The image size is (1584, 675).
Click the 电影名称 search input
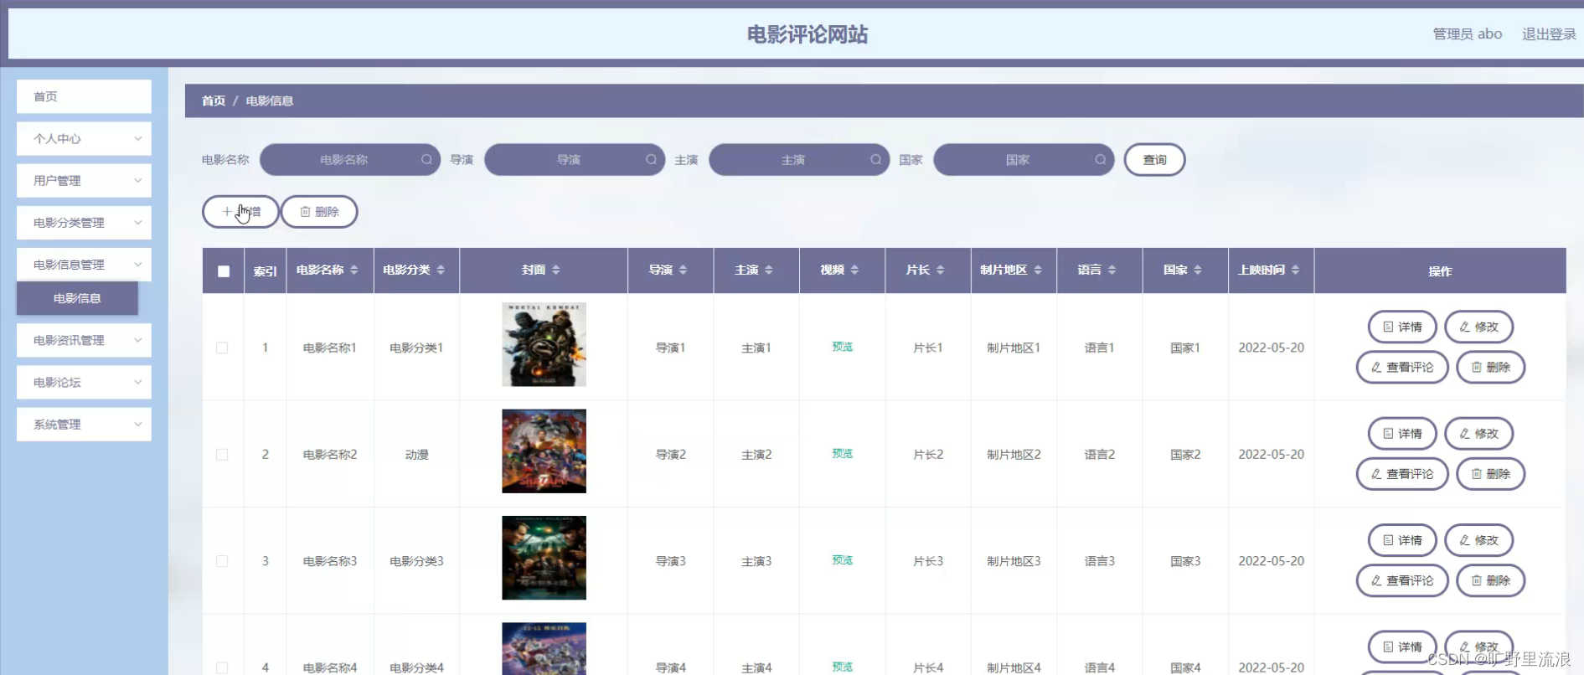click(350, 159)
